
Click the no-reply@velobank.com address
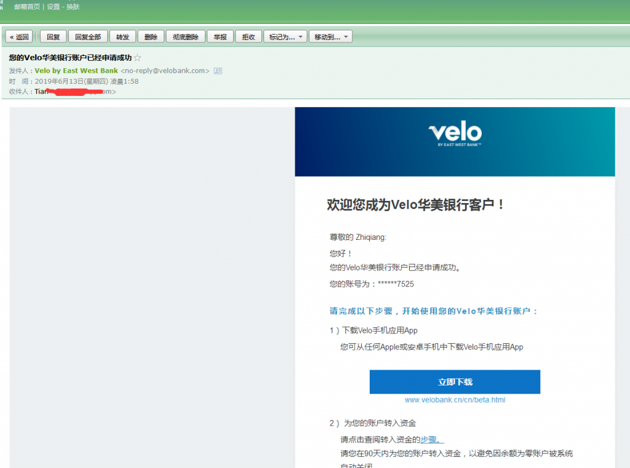pos(165,71)
